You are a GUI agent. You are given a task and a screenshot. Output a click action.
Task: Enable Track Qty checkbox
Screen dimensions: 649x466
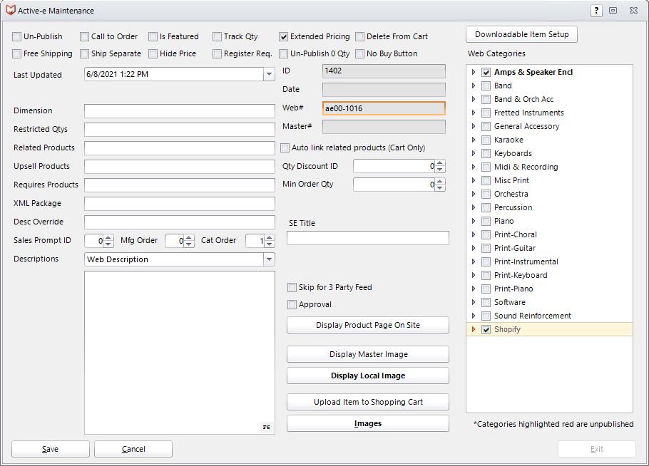[218, 37]
